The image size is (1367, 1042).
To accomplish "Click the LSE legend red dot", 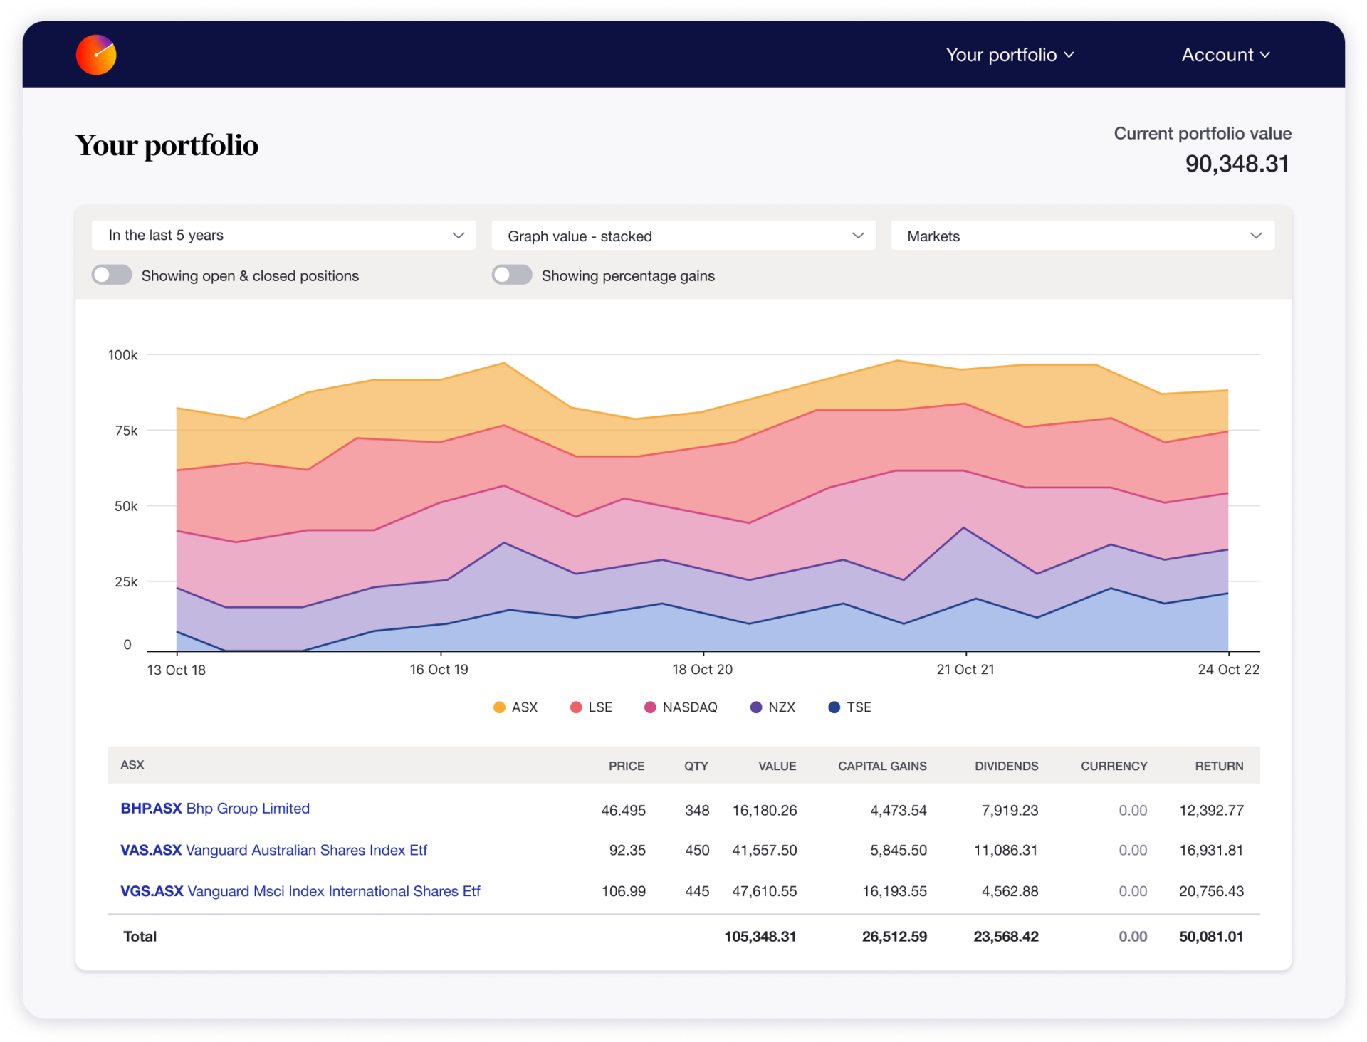I will [x=576, y=707].
